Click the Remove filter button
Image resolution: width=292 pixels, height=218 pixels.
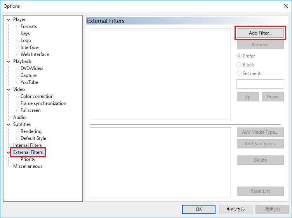click(x=260, y=45)
